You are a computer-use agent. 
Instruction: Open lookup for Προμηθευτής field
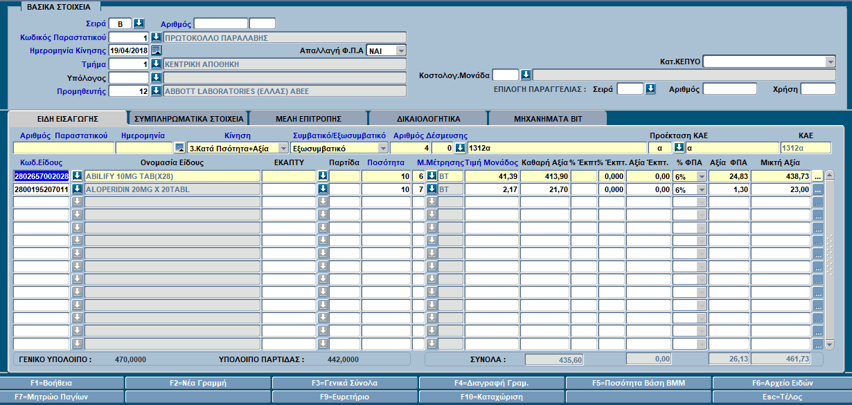click(156, 91)
